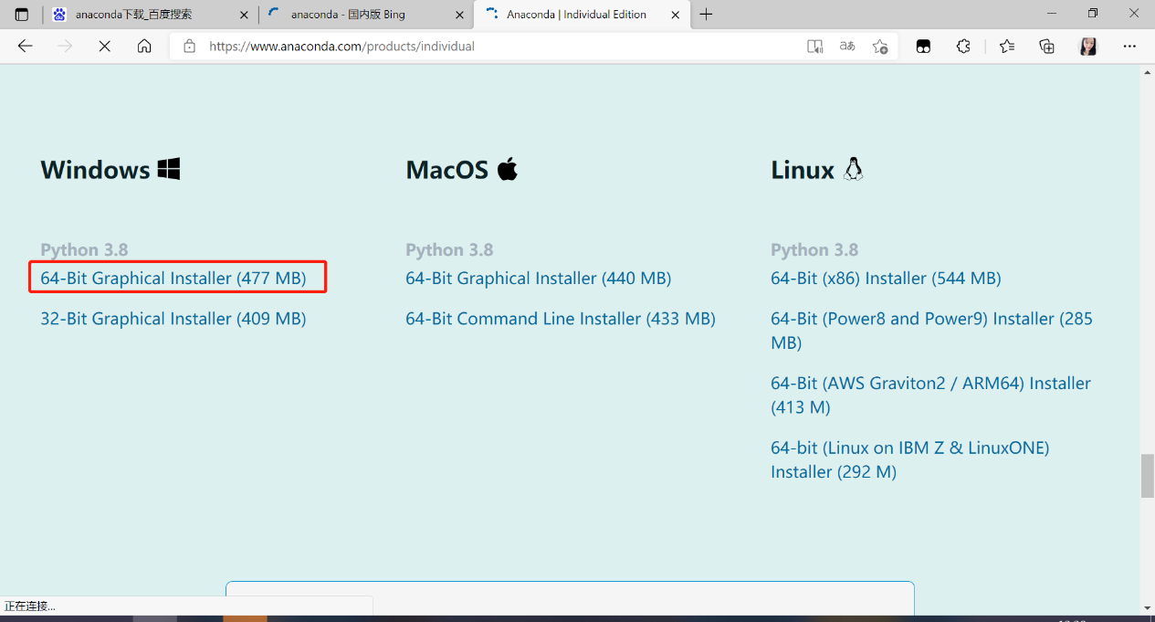Click the MacOS heading text
This screenshot has height=622, width=1155.
447,170
